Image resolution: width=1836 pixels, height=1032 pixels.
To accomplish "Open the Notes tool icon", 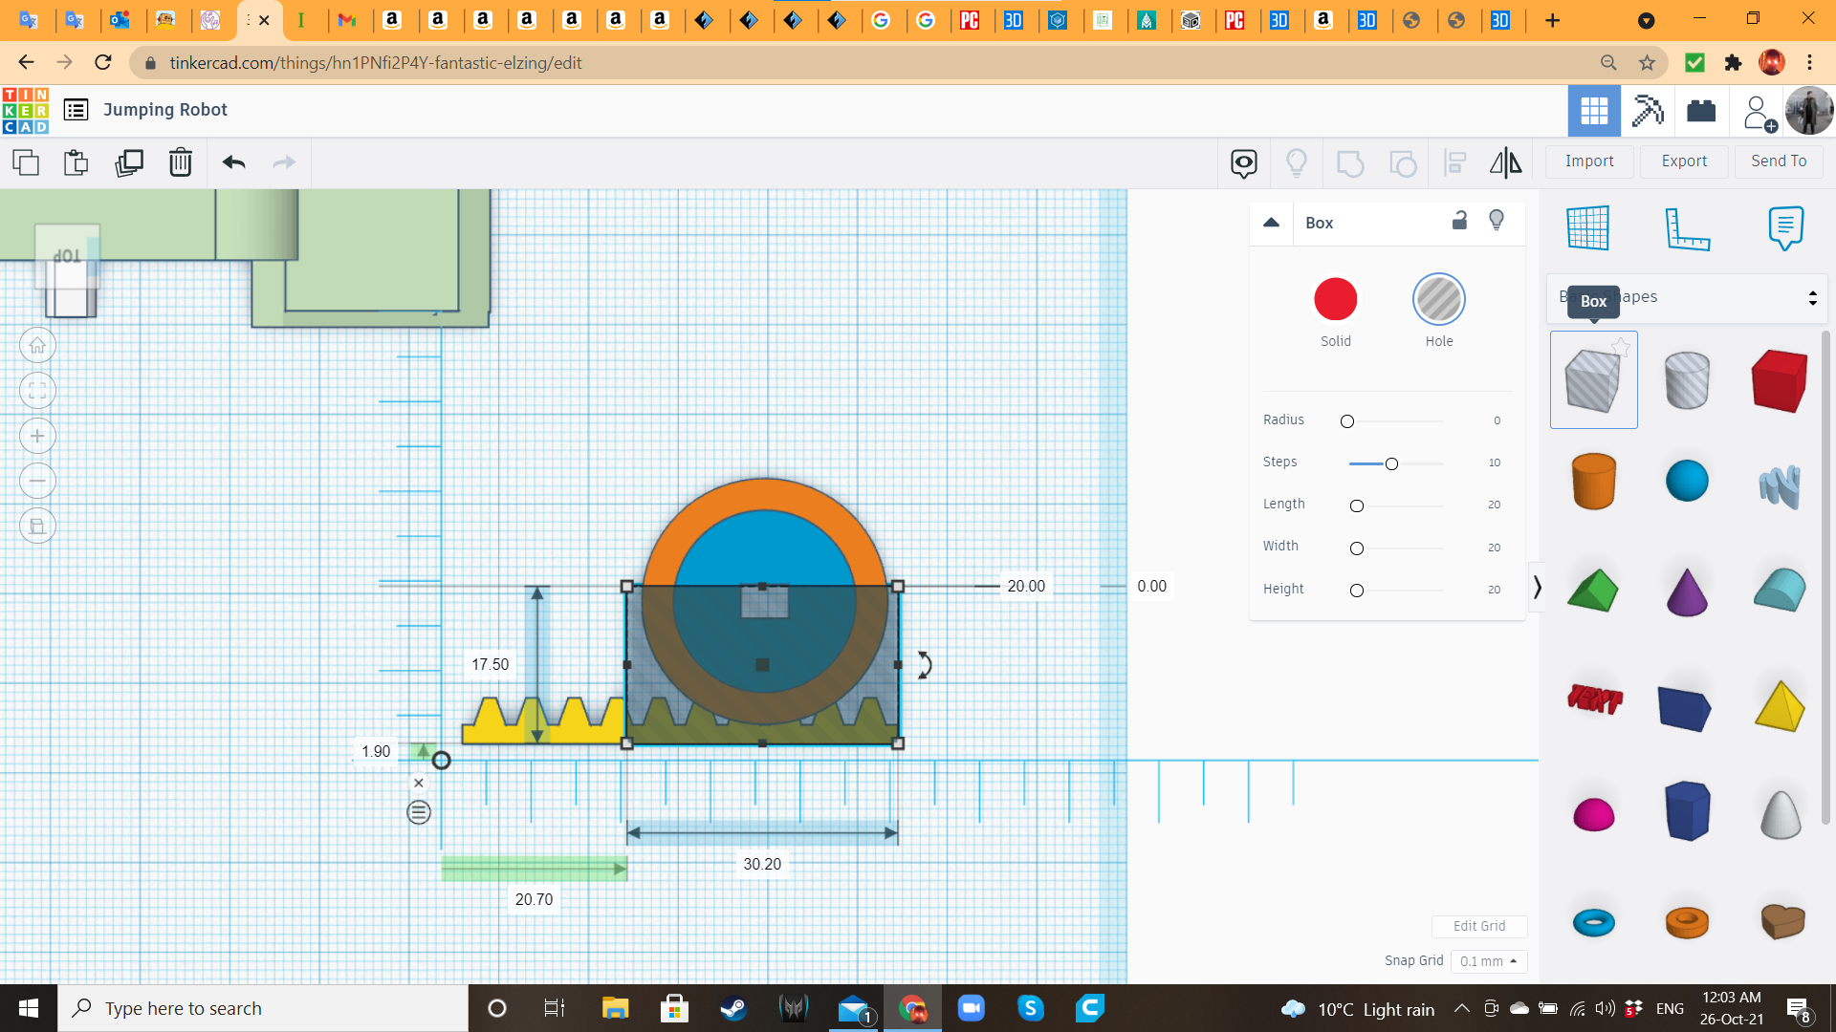I will (1785, 228).
